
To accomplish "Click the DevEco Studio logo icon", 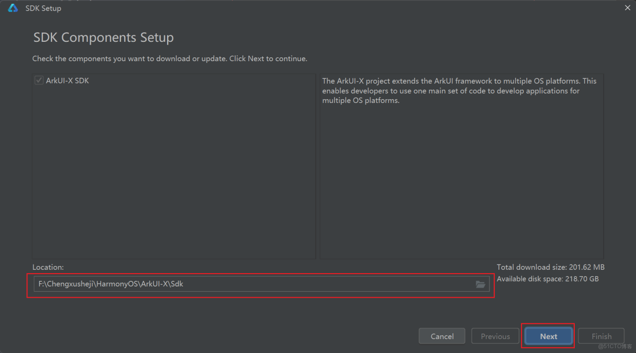I will pos(13,8).
